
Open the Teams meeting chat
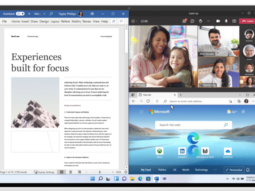click(193, 21)
